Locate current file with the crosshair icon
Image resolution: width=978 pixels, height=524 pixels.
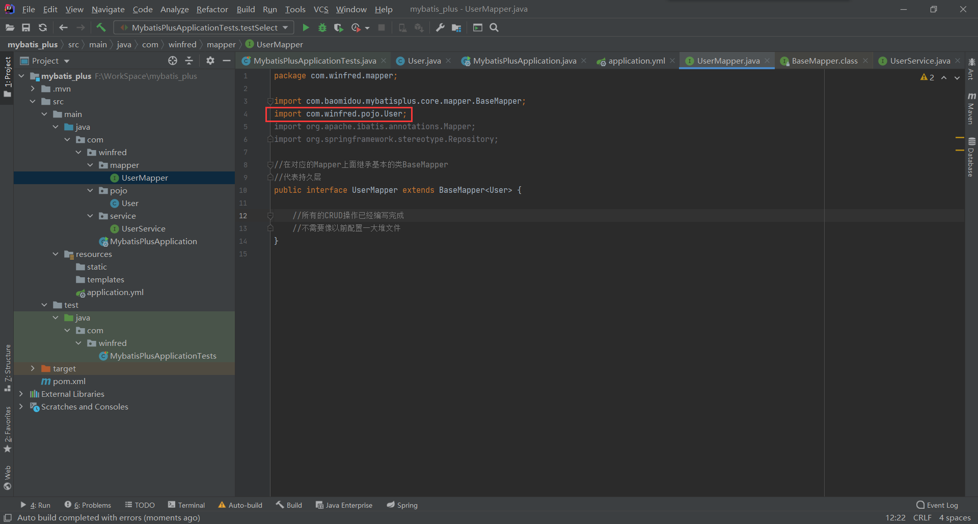[x=173, y=61]
